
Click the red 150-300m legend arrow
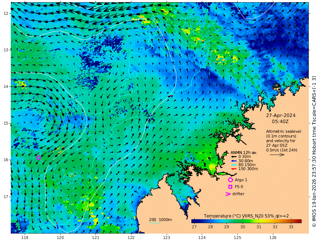[x=234, y=169]
